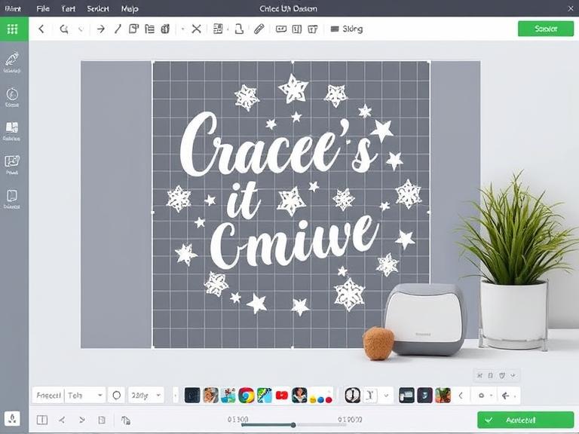Screen dimensions: 579x434
Task: Open the small circle dropdown near strip end
Action: pyautogui.click(x=485, y=396)
